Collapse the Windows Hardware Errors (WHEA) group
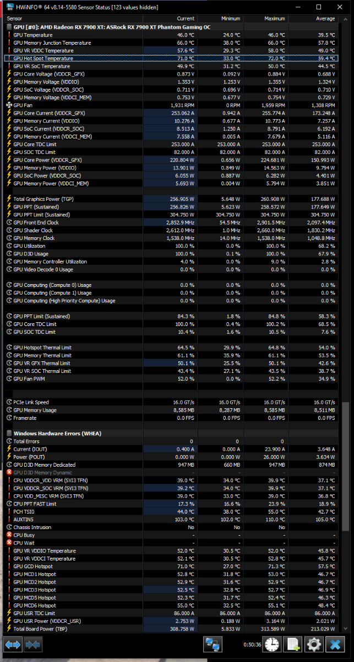 click(9, 434)
